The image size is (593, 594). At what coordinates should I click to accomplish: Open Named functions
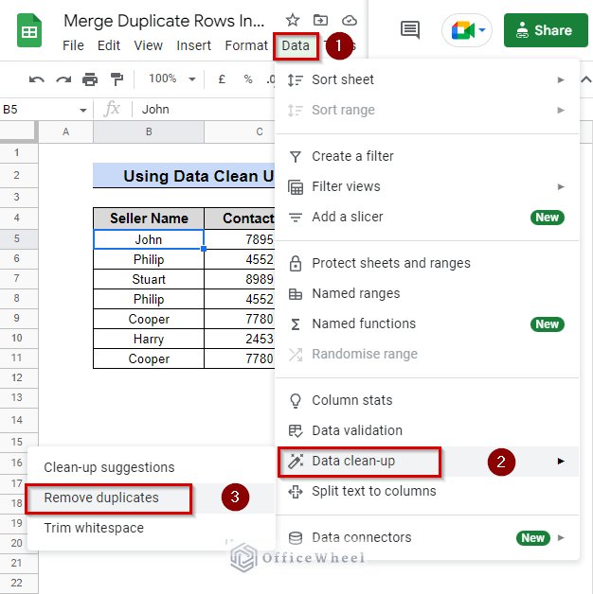[x=427, y=323]
